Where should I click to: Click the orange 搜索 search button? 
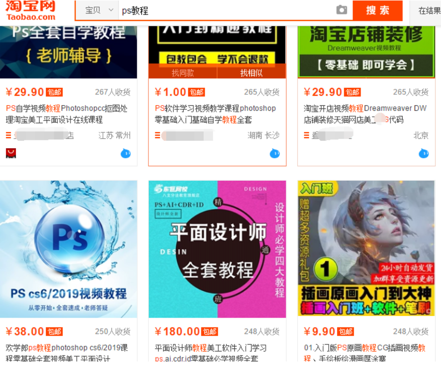pos(378,10)
